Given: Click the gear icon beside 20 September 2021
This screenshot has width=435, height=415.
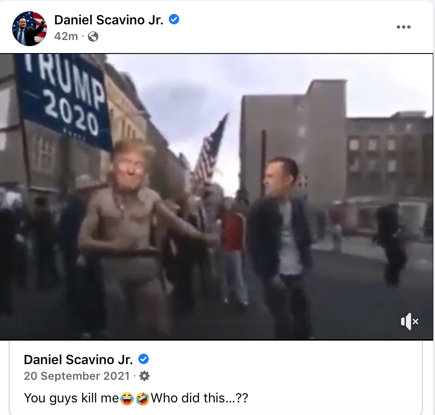Looking at the screenshot, I should [x=144, y=376].
